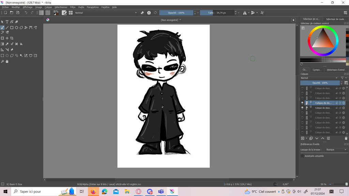
Task: Duplicate the layer using copy icon
Action: 311,138
